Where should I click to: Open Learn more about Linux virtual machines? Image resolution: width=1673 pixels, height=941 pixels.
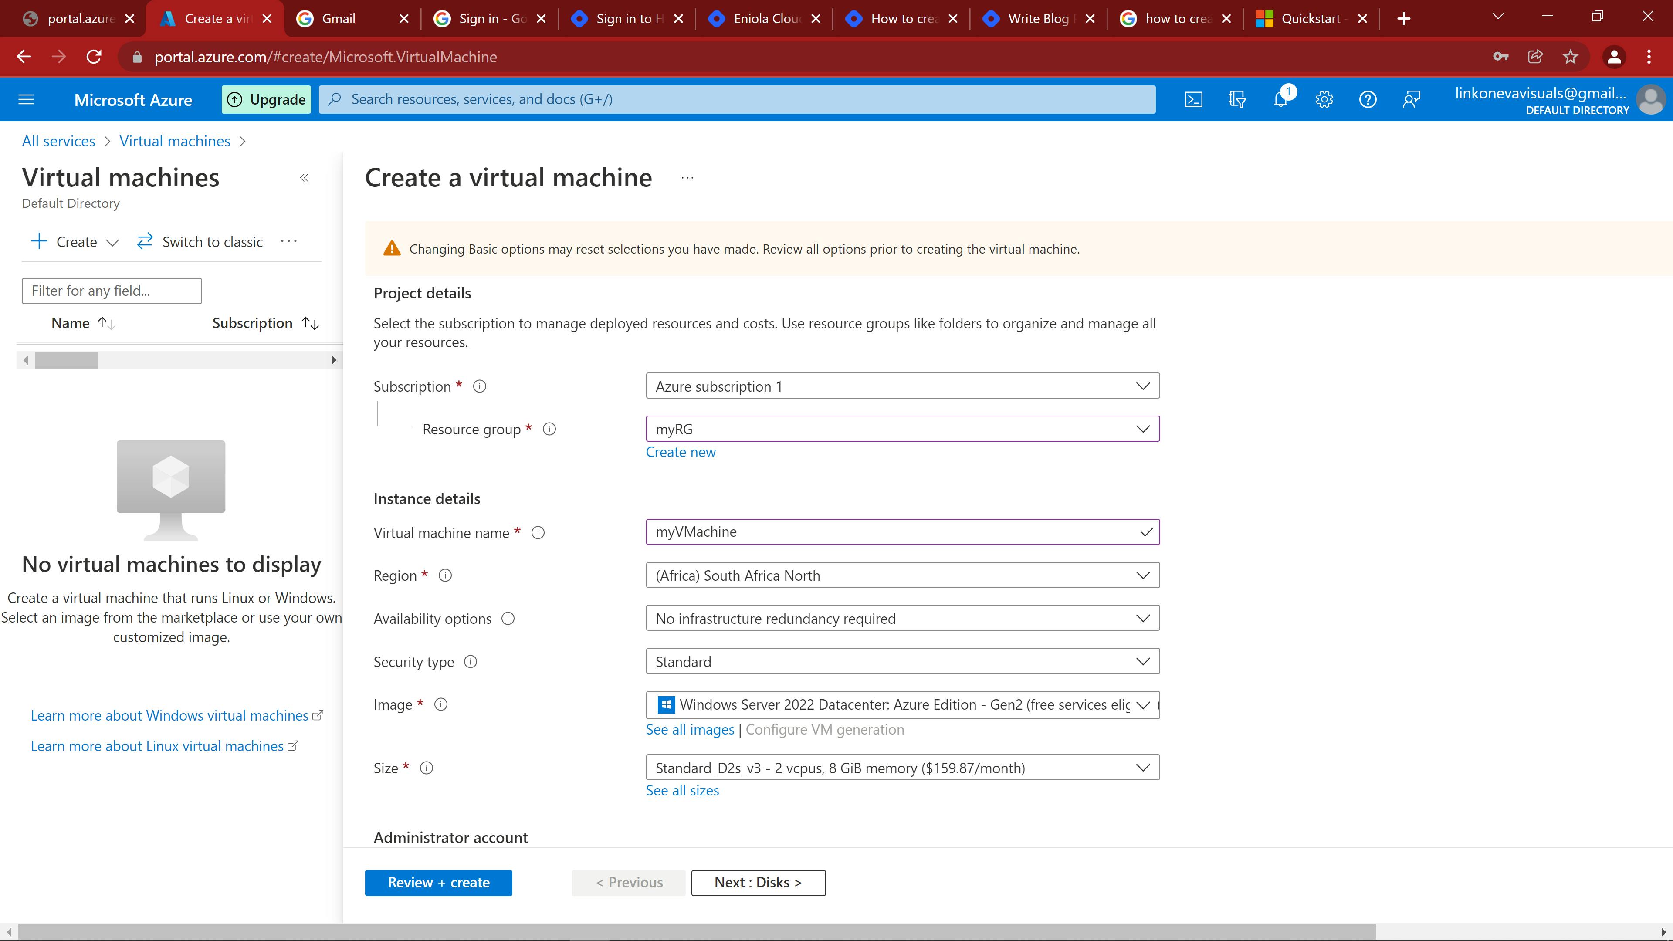point(164,746)
